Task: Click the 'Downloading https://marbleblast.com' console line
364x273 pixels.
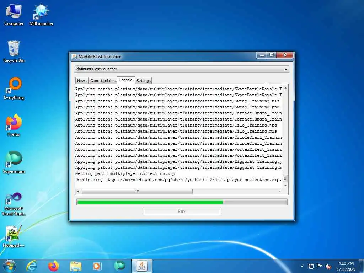Action: (178, 180)
